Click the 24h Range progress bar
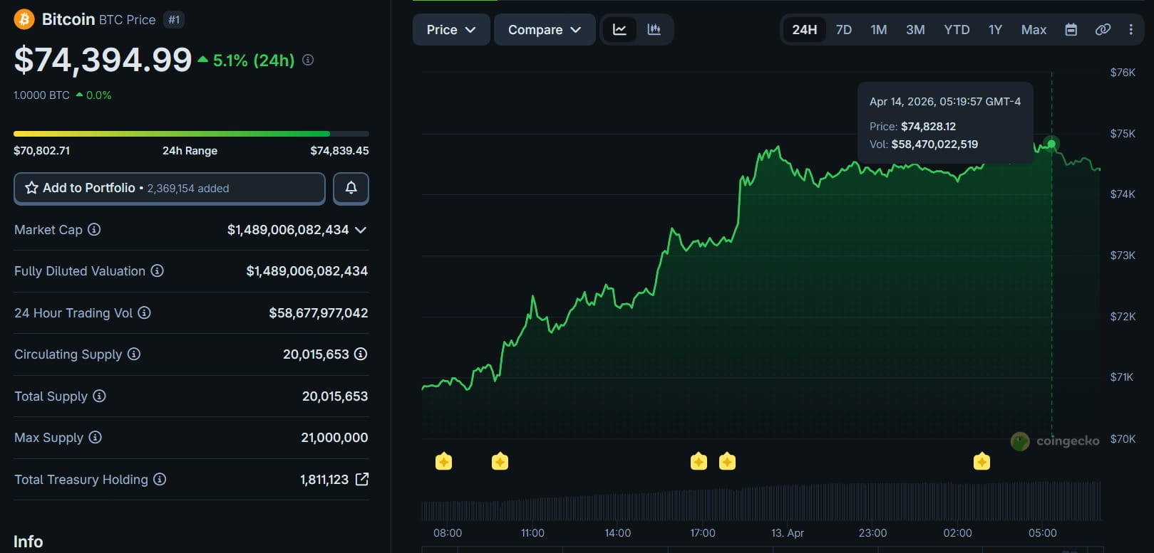The width and height of the screenshot is (1154, 553). [x=191, y=134]
